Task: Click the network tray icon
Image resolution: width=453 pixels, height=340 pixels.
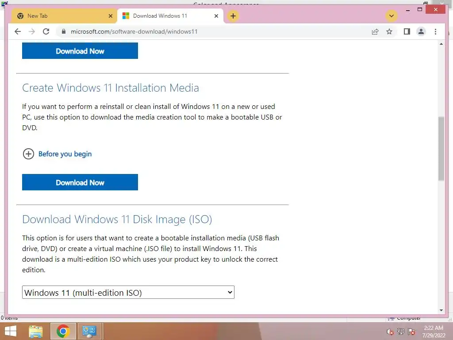Action: (401, 332)
